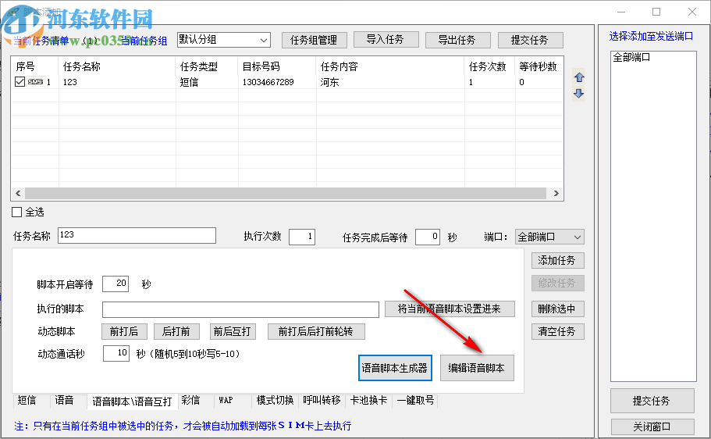
Task: Focus 动态通话秒 input field
Action: coord(116,353)
